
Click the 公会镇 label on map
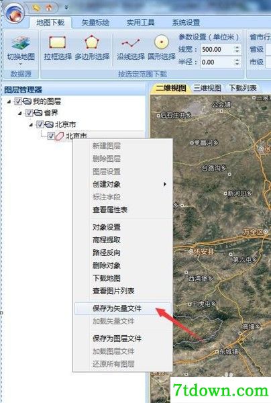[x=221, y=104]
